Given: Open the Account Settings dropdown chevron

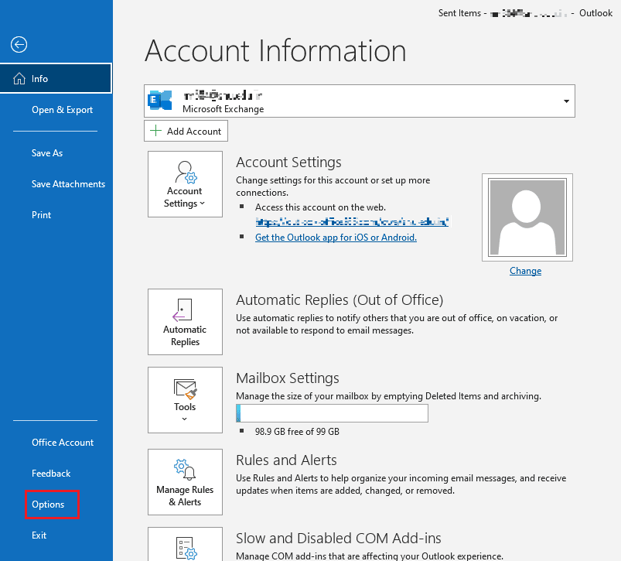Looking at the screenshot, I should 203,203.
